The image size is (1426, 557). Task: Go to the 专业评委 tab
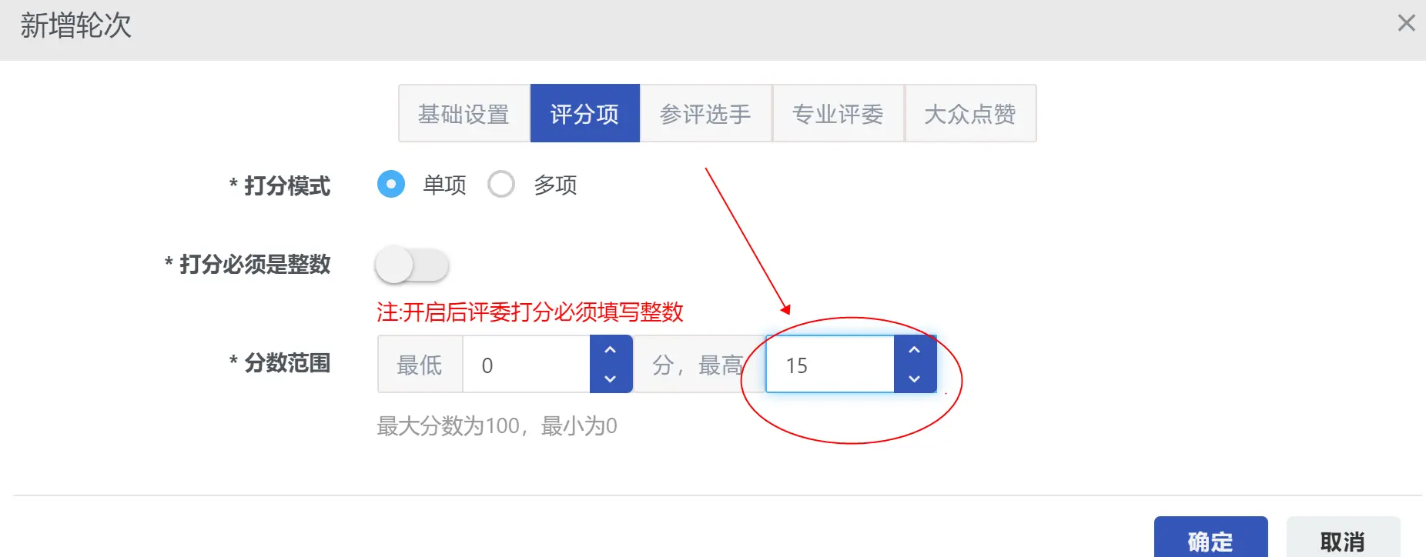838,114
